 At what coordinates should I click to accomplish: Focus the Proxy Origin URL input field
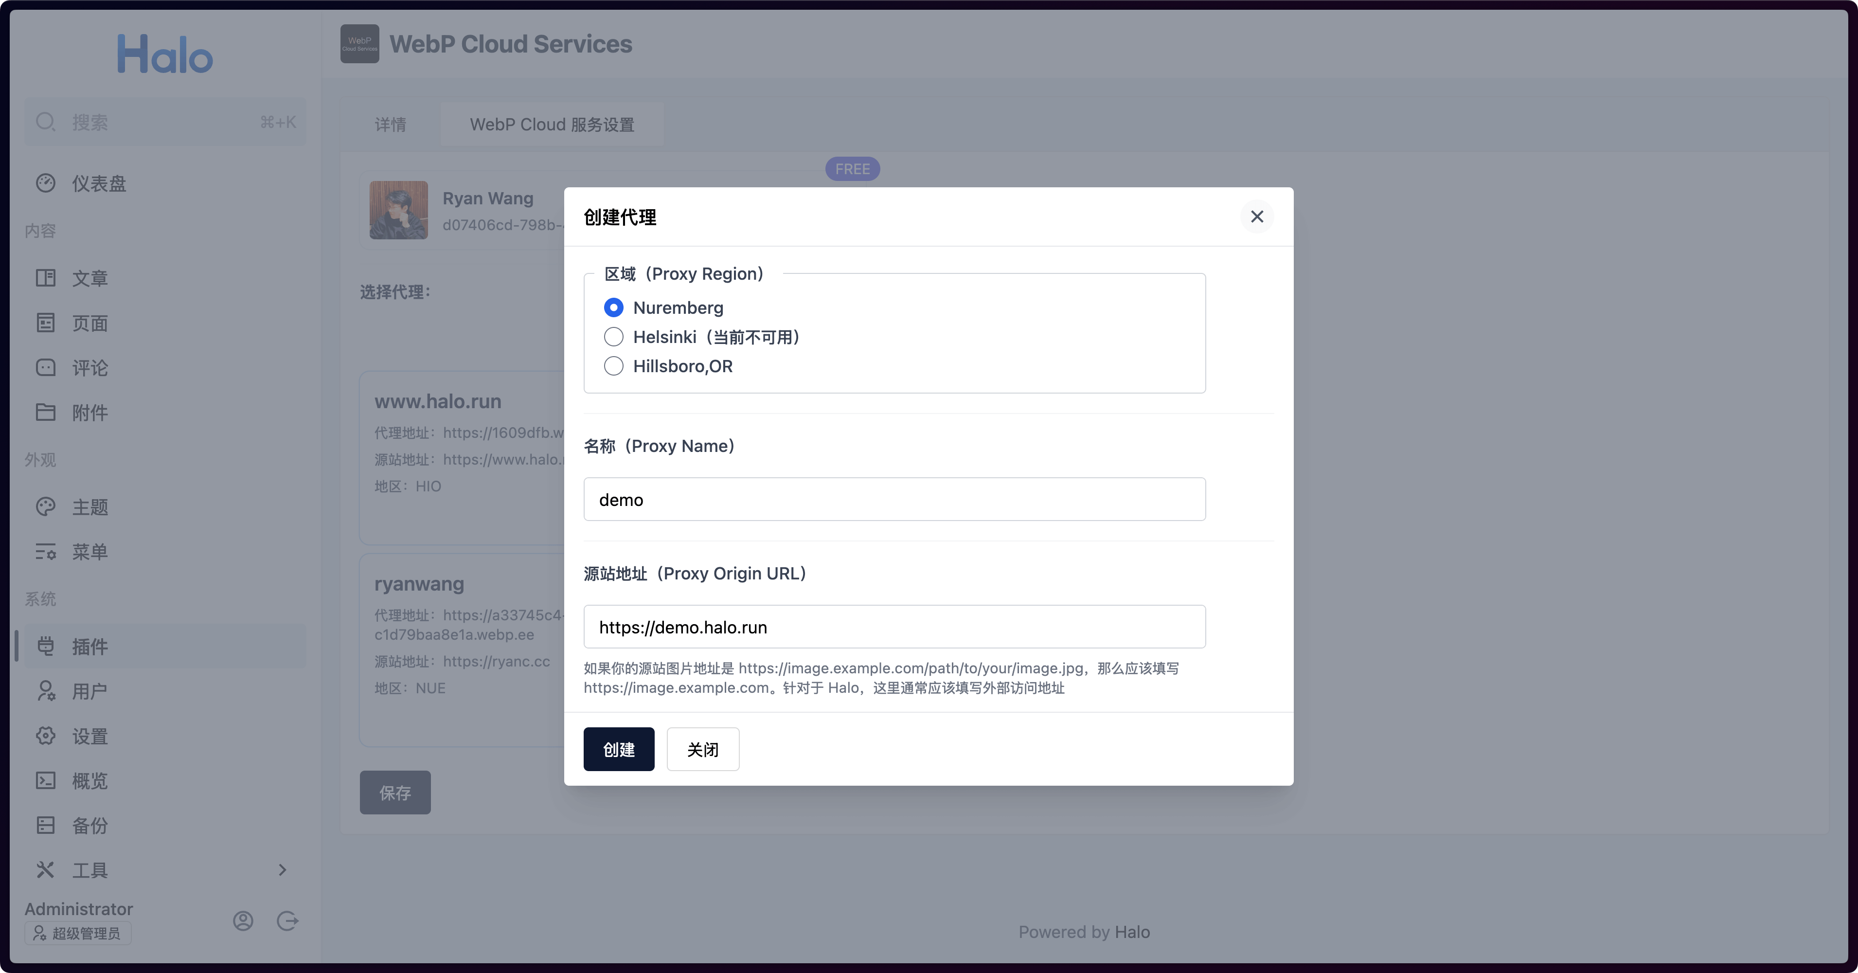coord(894,627)
